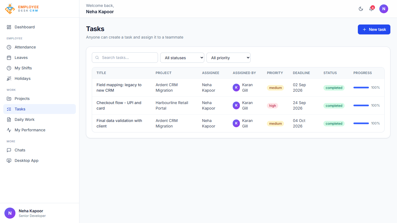Click the My Performance pulse icon

[x=9, y=130]
